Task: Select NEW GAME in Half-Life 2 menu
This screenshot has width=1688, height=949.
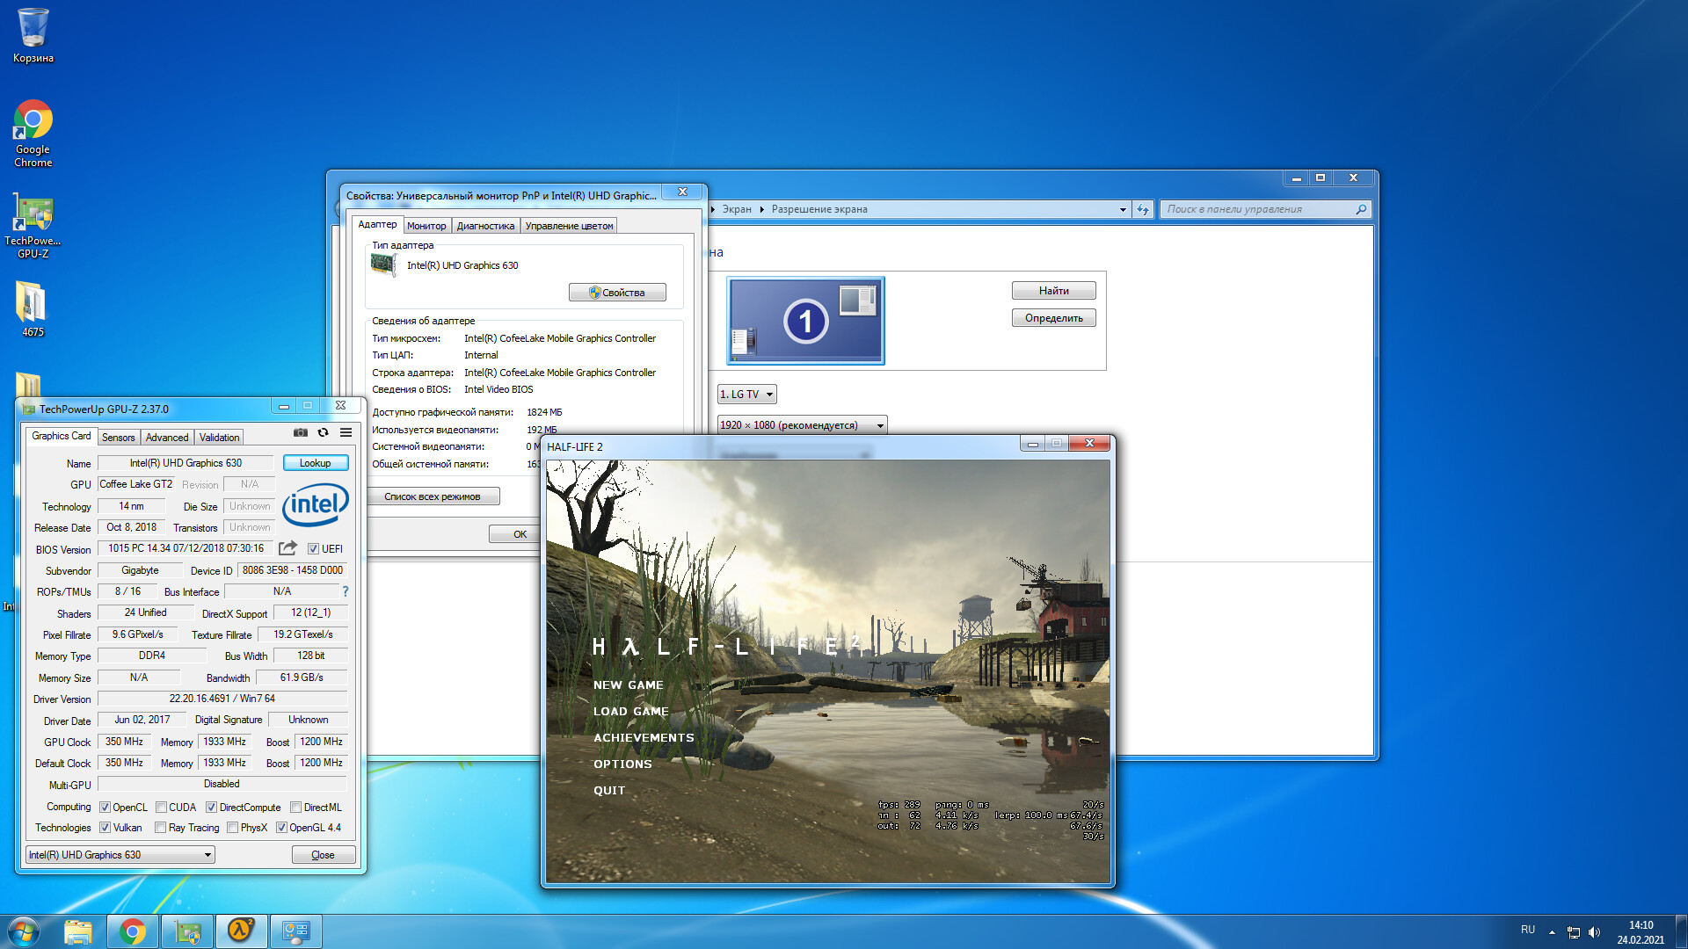Action: click(x=628, y=685)
